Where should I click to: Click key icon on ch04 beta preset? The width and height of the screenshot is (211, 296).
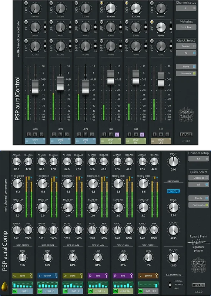point(106,276)
